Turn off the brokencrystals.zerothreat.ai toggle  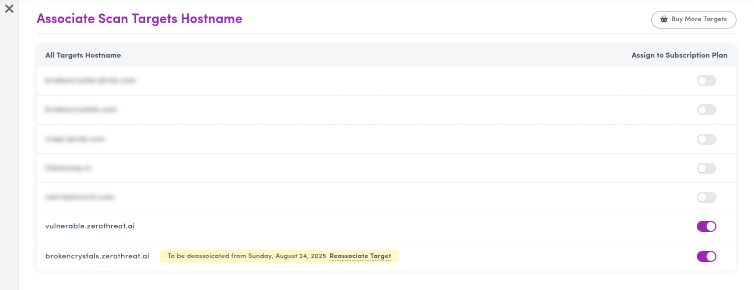pyautogui.click(x=706, y=256)
